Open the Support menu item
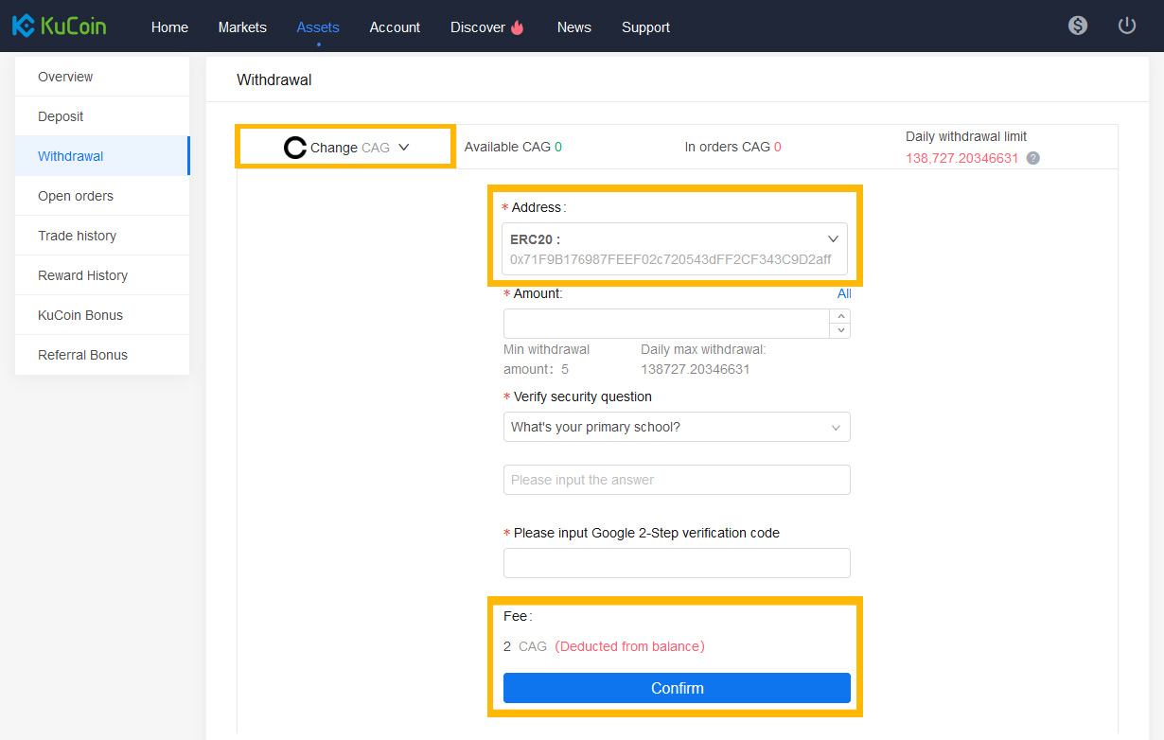The height and width of the screenshot is (740, 1164). coord(646,27)
